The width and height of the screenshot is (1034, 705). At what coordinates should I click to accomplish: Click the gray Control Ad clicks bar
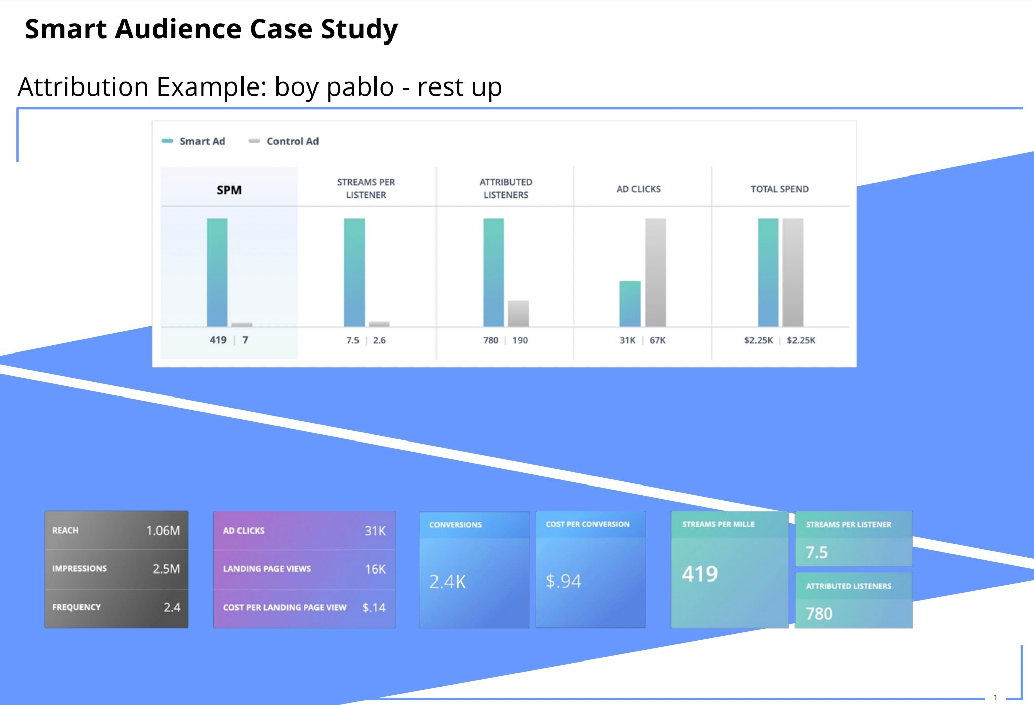(x=655, y=272)
